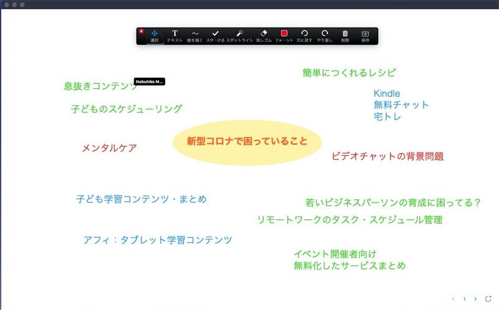Image resolution: width=499 pixels, height=310 pixels.
Task: Select the 息抜きコンテンツ text
Action: (x=100, y=86)
